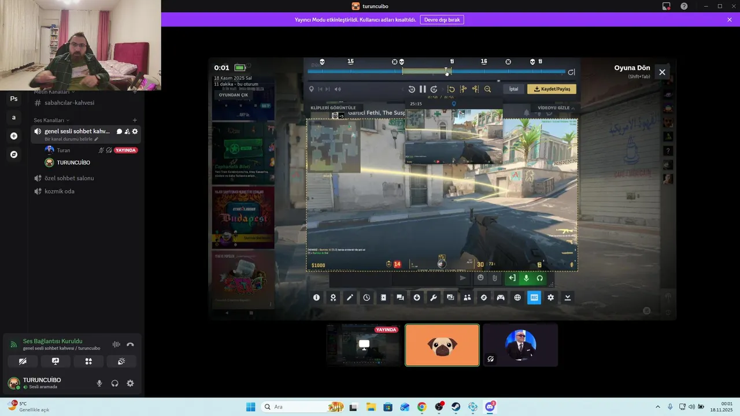Image resolution: width=740 pixels, height=416 pixels.
Task: Disconnect from voice with the hang-up icon
Action: coord(130,344)
